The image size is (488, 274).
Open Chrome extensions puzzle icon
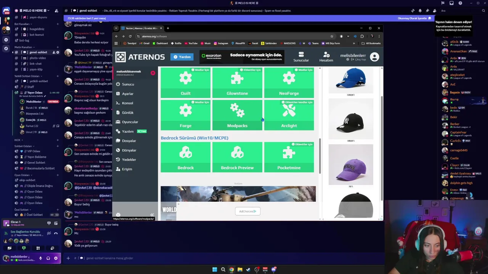click(x=362, y=36)
